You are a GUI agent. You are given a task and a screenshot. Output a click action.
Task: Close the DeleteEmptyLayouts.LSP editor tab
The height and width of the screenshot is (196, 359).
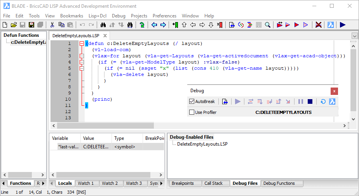pyautogui.click(x=105, y=36)
